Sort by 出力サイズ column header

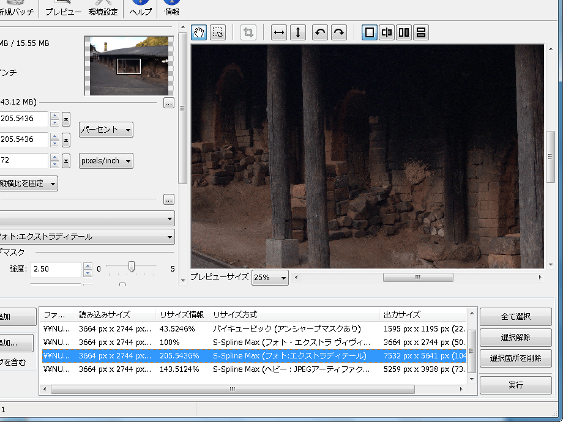click(423, 315)
